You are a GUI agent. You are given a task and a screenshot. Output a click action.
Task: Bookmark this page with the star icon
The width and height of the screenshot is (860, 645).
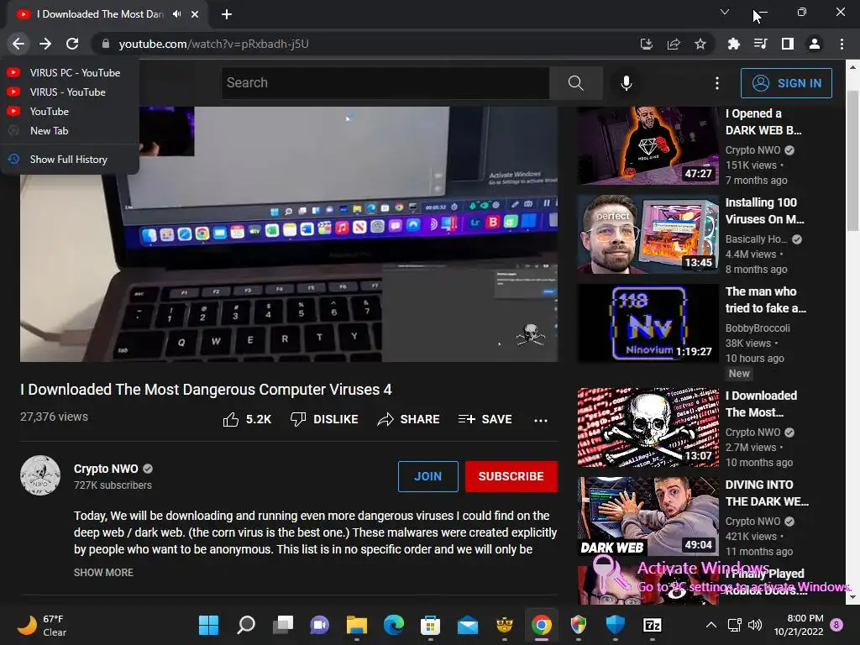pos(700,44)
